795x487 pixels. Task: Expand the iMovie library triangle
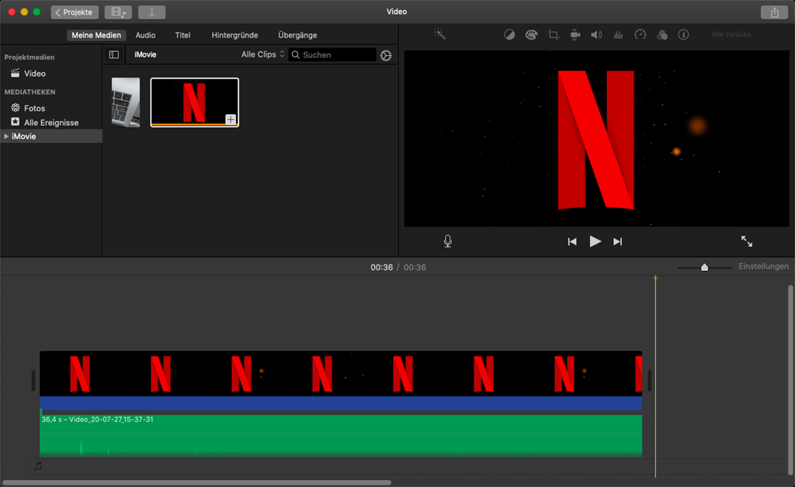pyautogui.click(x=6, y=136)
